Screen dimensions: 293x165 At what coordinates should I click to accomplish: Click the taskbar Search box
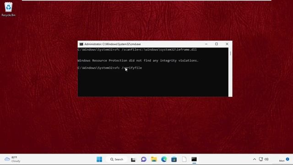(x=117, y=159)
